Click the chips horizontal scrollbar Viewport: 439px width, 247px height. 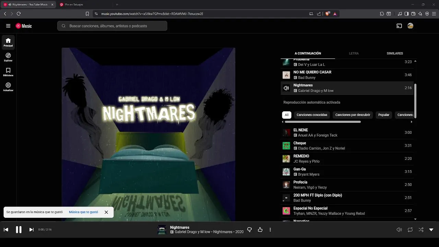click(x=323, y=122)
